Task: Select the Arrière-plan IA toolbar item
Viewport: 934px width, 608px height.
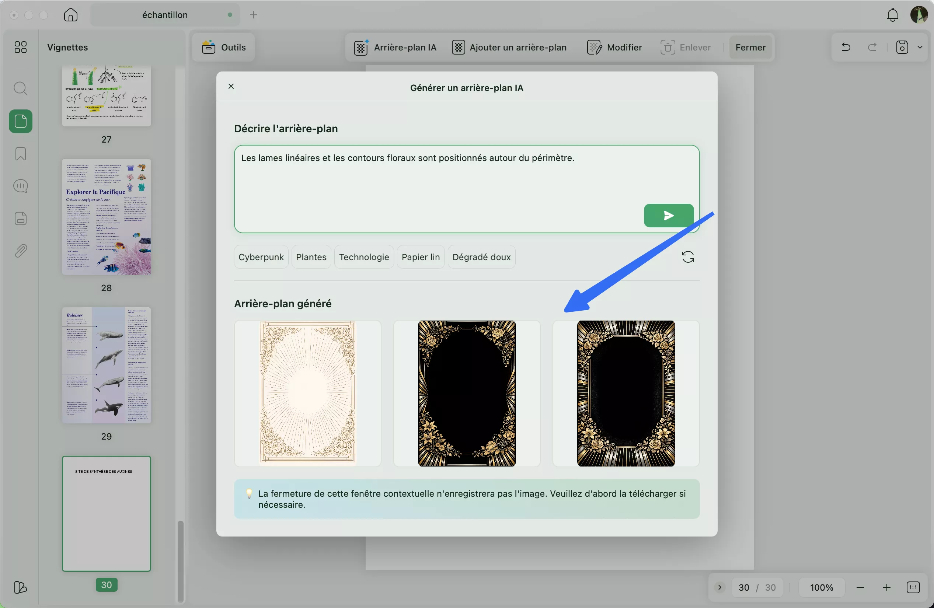Action: 395,47
